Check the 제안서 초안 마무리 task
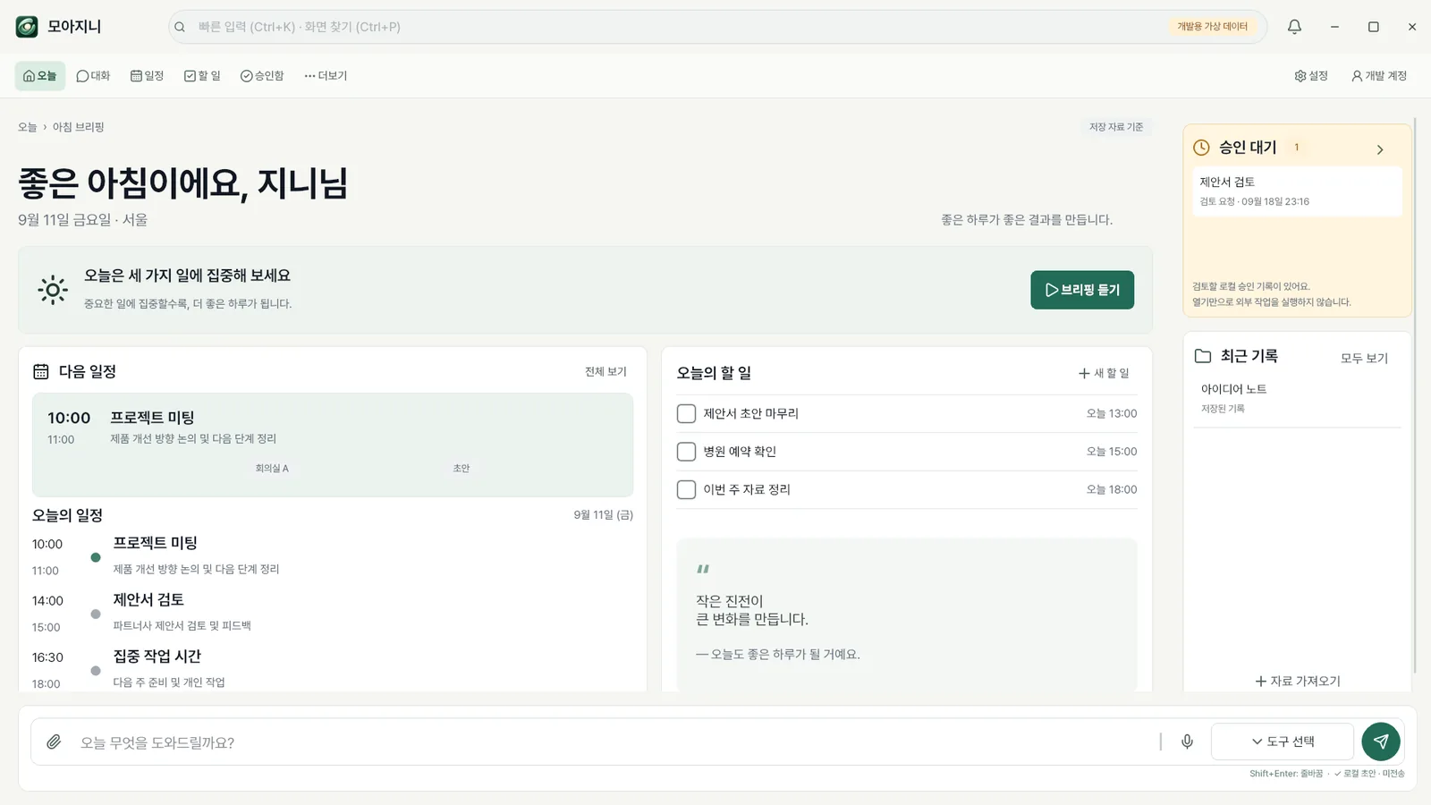The width and height of the screenshot is (1431, 805). point(686,413)
